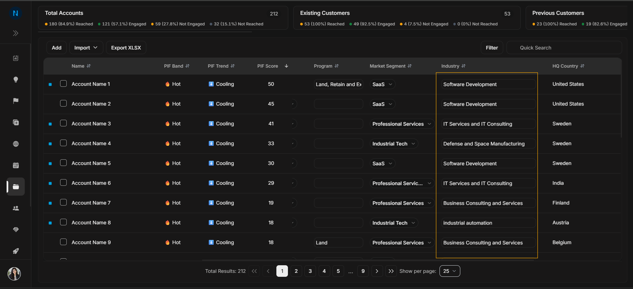Open the calendar sidebar icon

point(16,165)
